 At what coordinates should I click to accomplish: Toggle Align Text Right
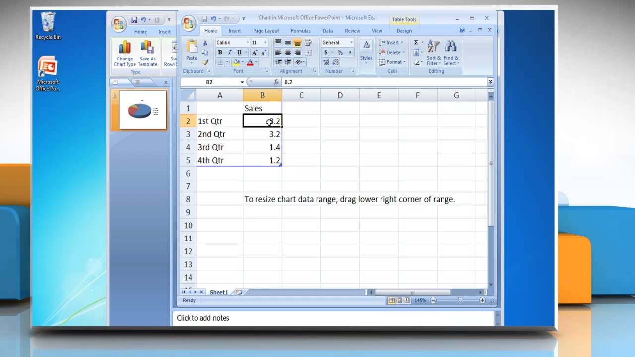tap(297, 53)
